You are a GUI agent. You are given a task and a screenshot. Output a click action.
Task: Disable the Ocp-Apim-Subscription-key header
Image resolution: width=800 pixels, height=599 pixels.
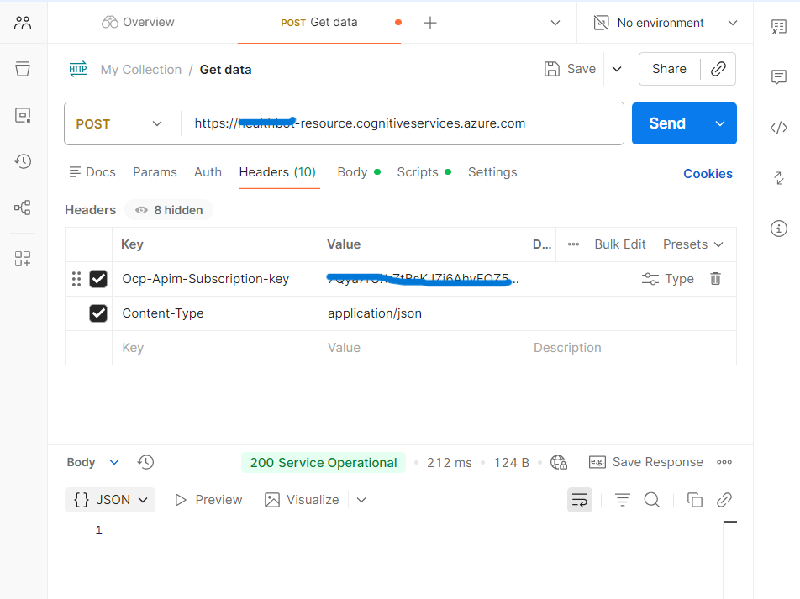pos(98,278)
